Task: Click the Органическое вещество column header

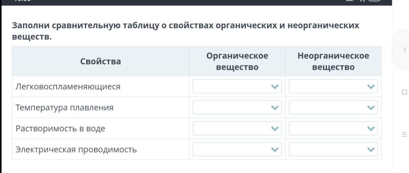Action: pyautogui.click(x=237, y=61)
